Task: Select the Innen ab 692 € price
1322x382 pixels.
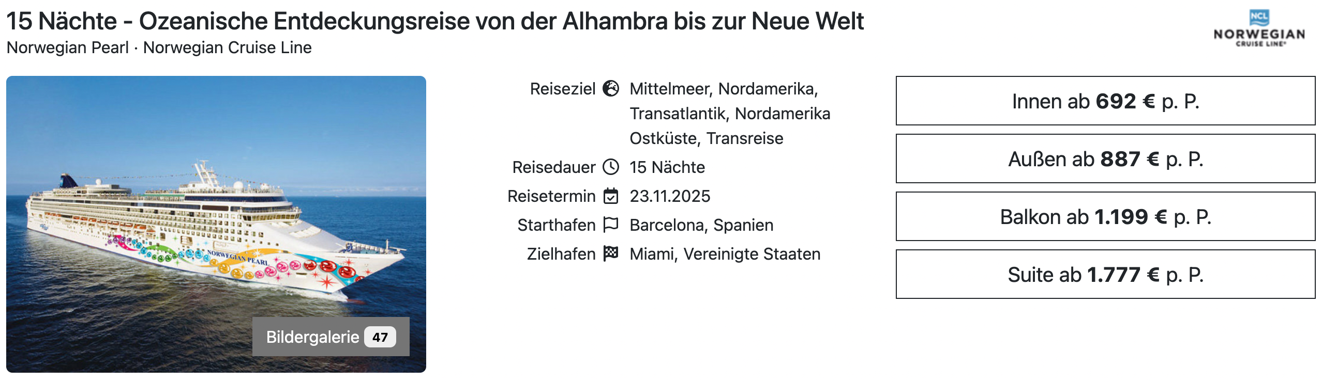Action: point(1105,101)
